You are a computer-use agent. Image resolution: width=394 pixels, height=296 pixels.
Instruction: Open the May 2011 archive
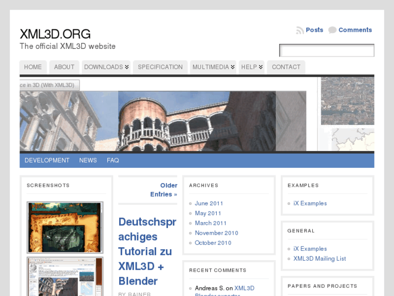[x=208, y=213]
